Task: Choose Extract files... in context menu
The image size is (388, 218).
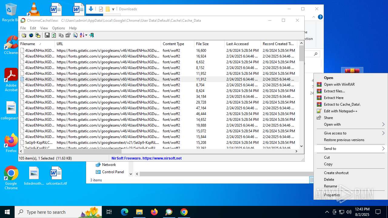Action: 351,91
